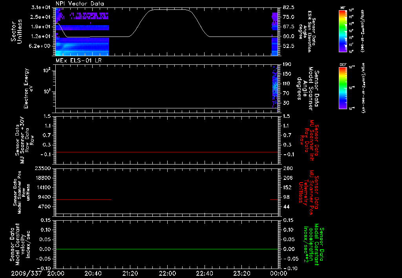Select the 'NPI Vector Data' panel title
Image resolution: width=402 pixels, height=278 pixels.
[80, 4]
